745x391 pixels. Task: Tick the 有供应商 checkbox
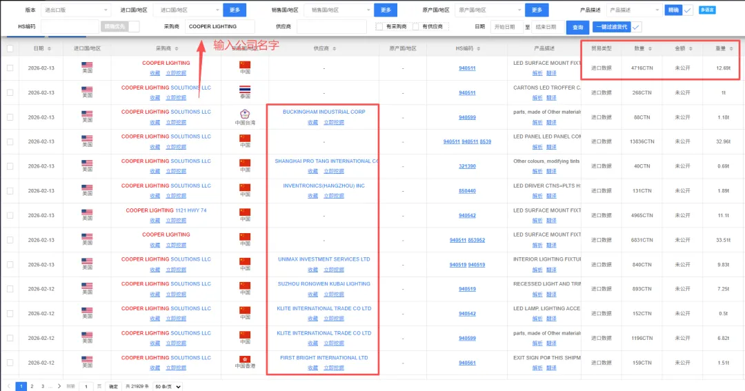tap(416, 27)
